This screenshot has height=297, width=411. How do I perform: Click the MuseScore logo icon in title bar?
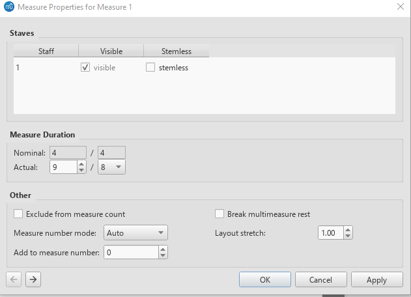pyautogui.click(x=8, y=6)
